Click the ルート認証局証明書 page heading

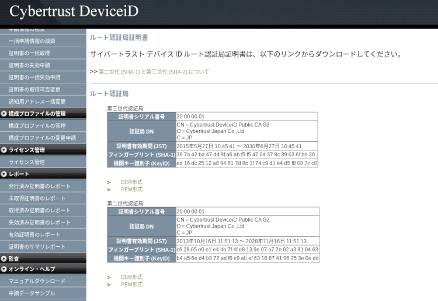tap(119, 38)
